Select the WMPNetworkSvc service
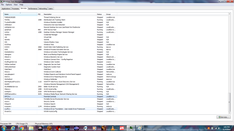Viewport: 234px width, 131px height. (60, 94)
